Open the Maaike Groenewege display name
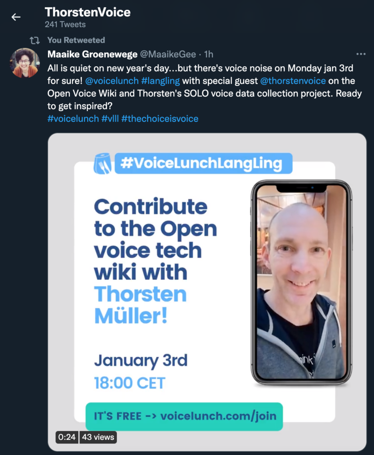The image size is (374, 455). (92, 54)
